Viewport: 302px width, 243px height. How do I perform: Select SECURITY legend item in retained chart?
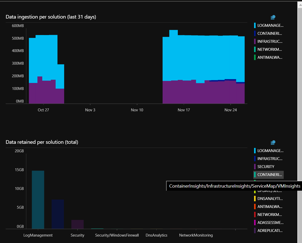coord(266,166)
